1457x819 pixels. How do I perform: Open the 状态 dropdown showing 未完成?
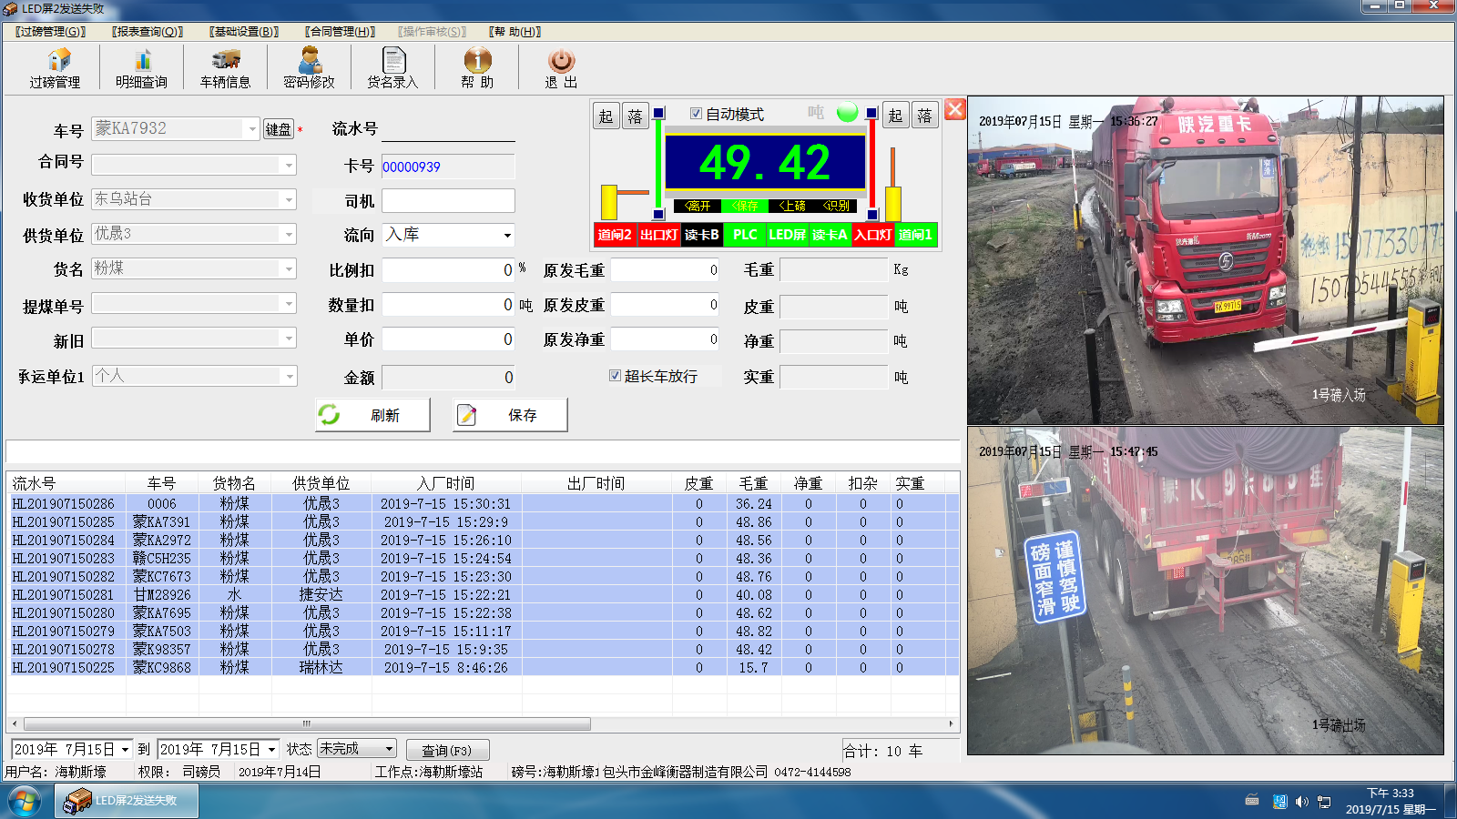pos(389,749)
